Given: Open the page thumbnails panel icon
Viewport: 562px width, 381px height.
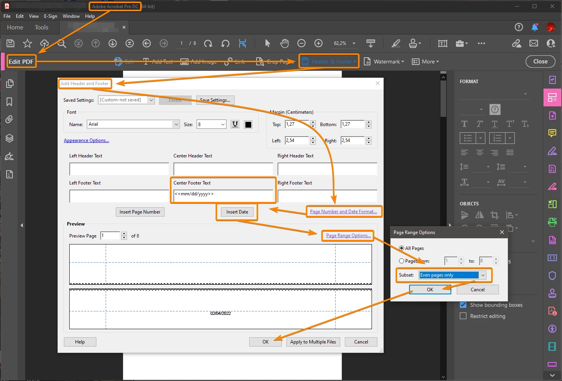Looking at the screenshot, I should 10,84.
